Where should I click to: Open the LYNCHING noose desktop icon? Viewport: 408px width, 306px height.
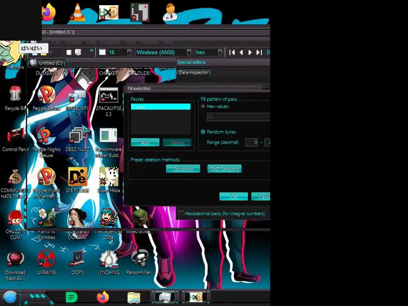pyautogui.click(x=108, y=262)
